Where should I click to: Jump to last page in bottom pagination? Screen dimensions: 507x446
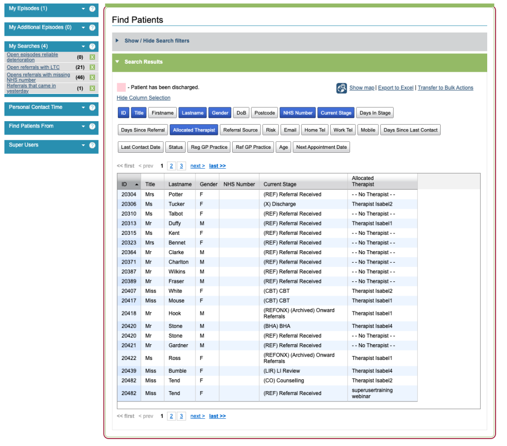217,416
